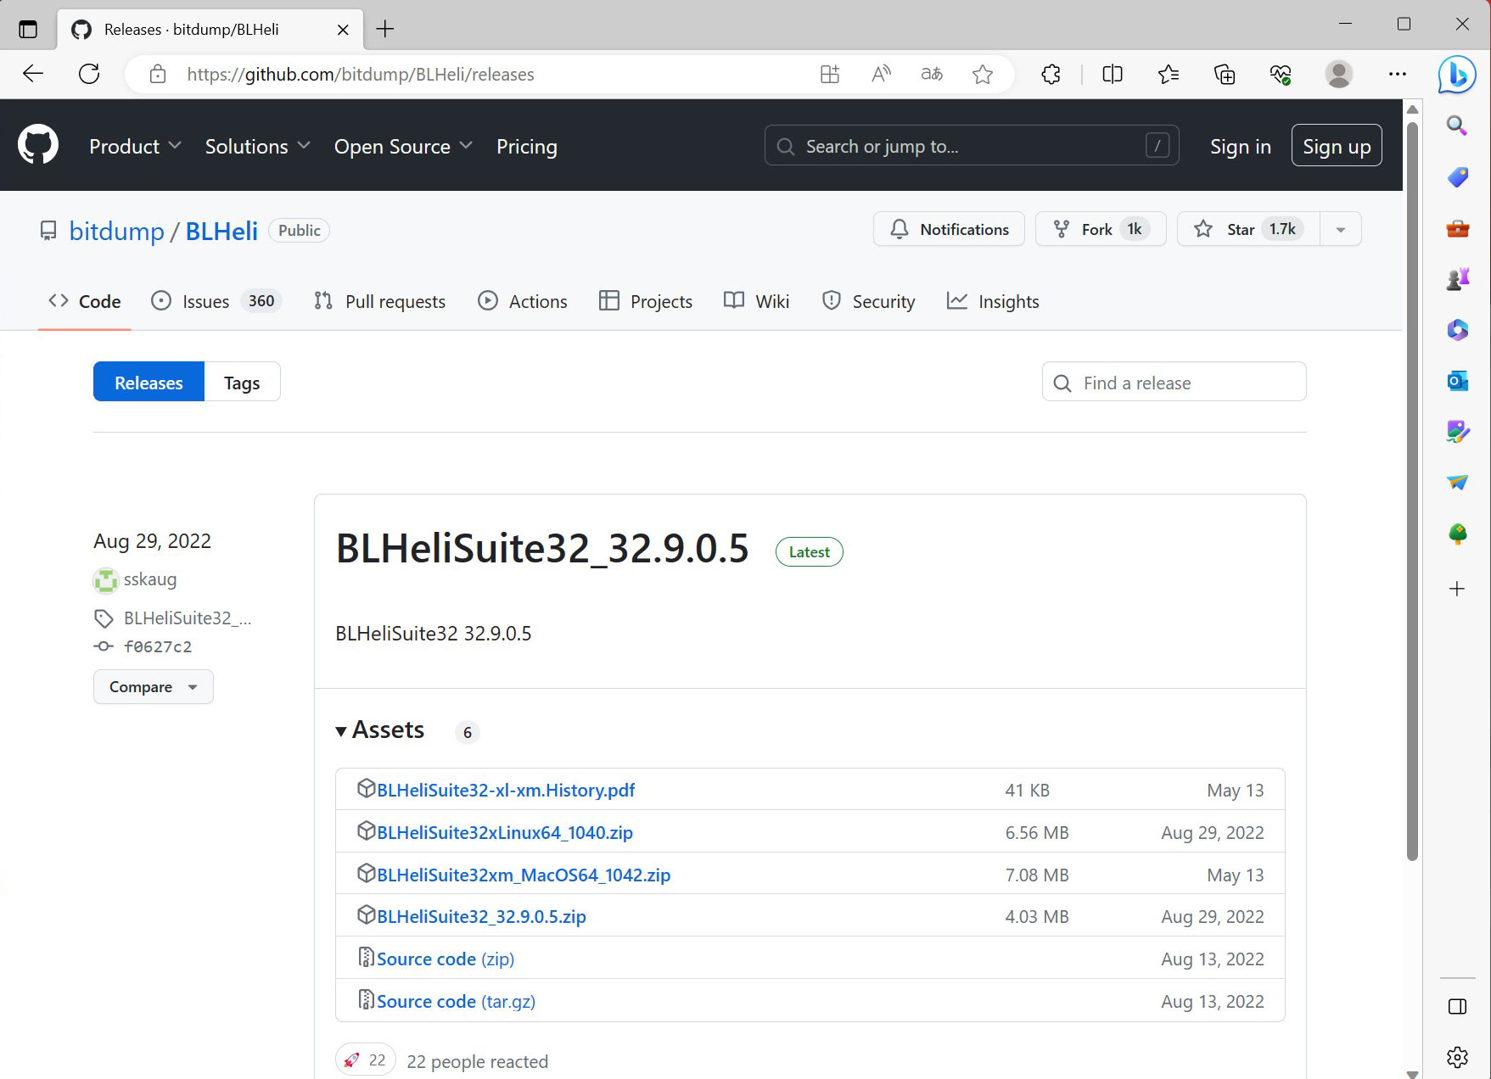Open the Code tab
This screenshot has width=1491, height=1079.
(x=85, y=301)
